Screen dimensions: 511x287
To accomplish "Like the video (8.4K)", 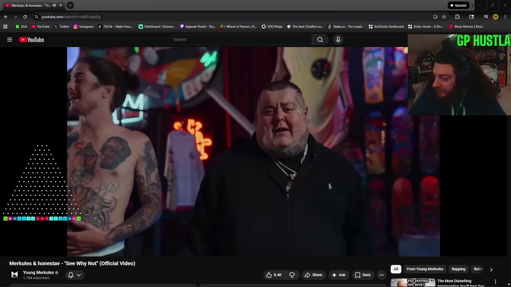I will pos(274,275).
